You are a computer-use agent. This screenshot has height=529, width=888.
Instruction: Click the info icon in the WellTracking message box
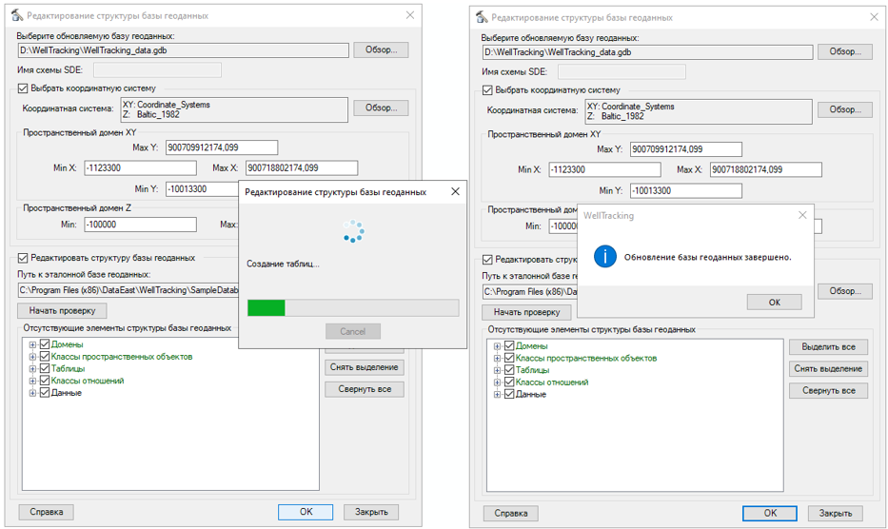(605, 257)
